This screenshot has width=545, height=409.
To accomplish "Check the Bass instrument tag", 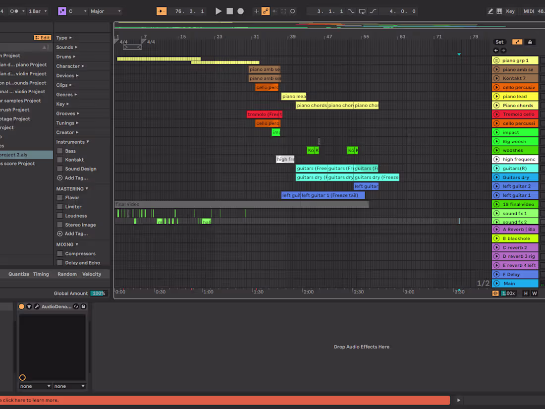I will point(60,151).
